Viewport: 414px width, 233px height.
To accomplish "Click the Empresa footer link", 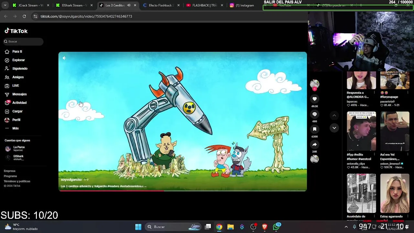I will (10, 171).
